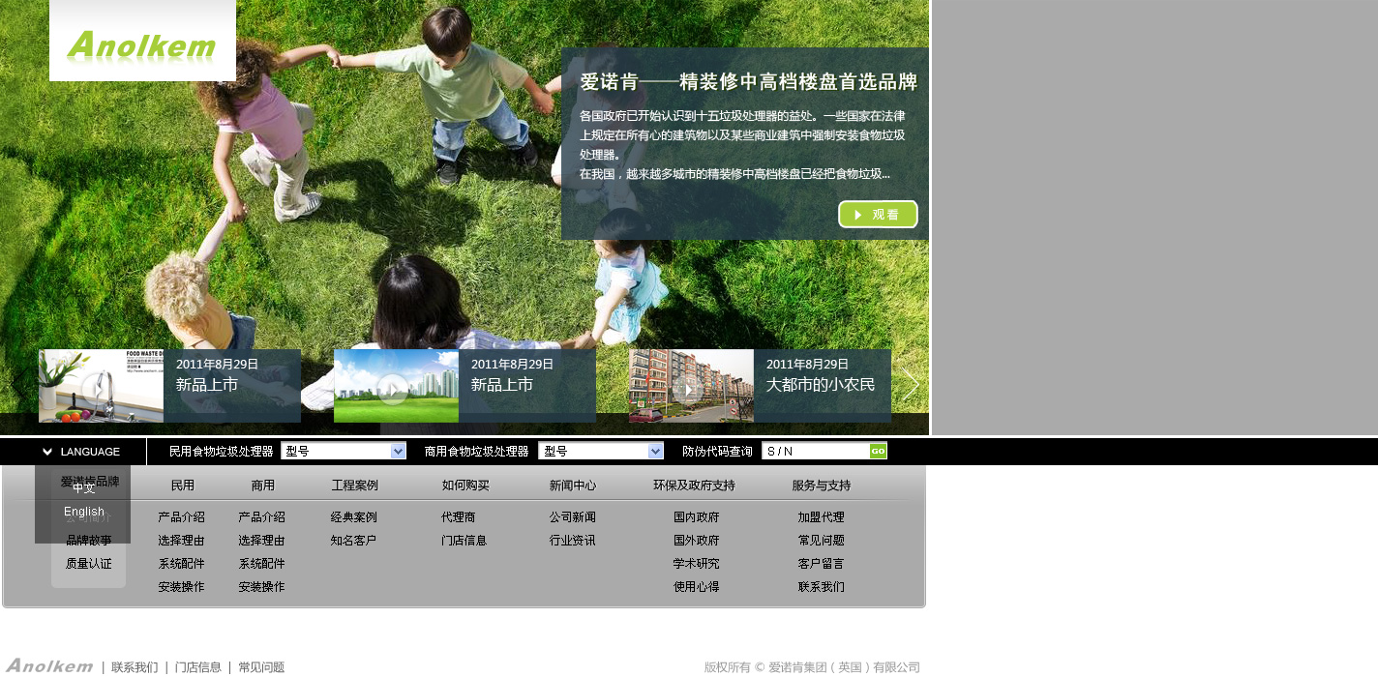Viewport: 1378px width, 677px height.
Task: Click 产品介绍 under the 民用 column
Action: click(x=182, y=517)
